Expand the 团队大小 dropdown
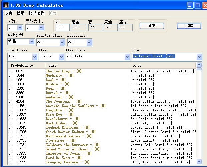The height and width of the screenshot is (167, 207). (x=41, y=28)
